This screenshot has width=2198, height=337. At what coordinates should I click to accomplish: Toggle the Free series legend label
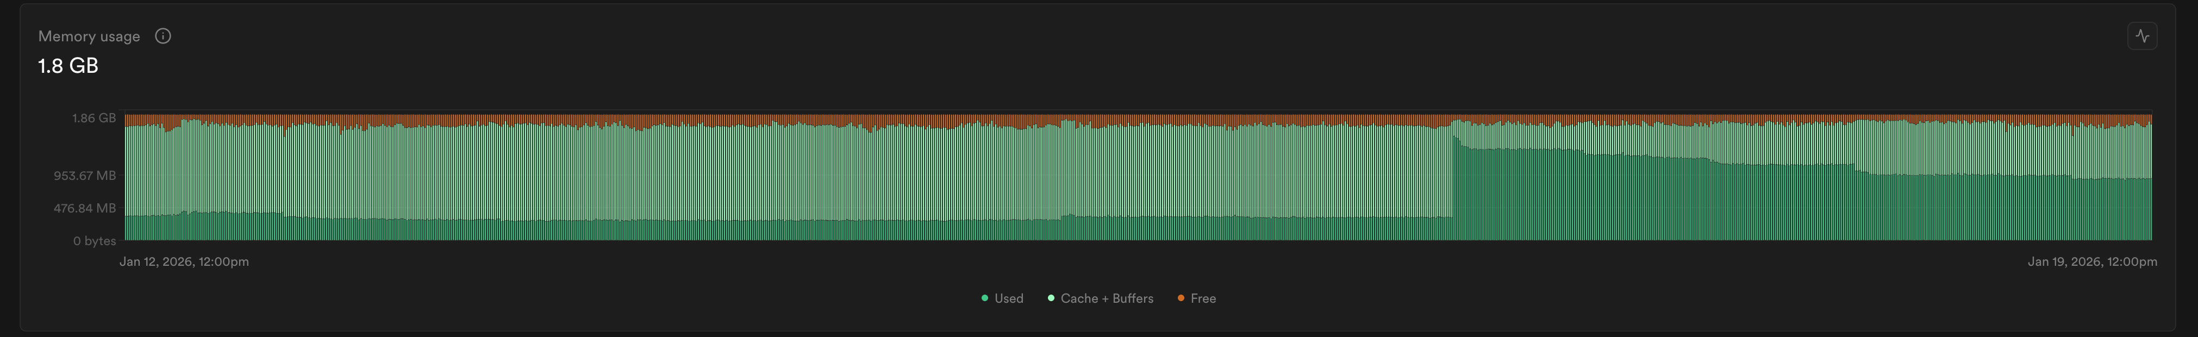coord(1203,298)
